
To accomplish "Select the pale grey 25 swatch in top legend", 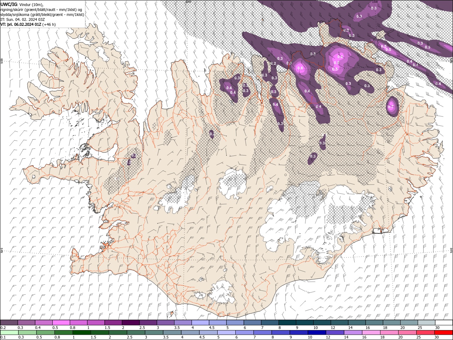I will tap(426, 323).
